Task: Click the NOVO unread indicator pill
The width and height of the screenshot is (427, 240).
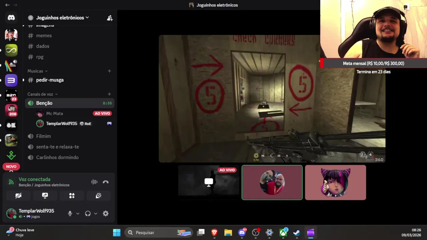Action: point(11,167)
